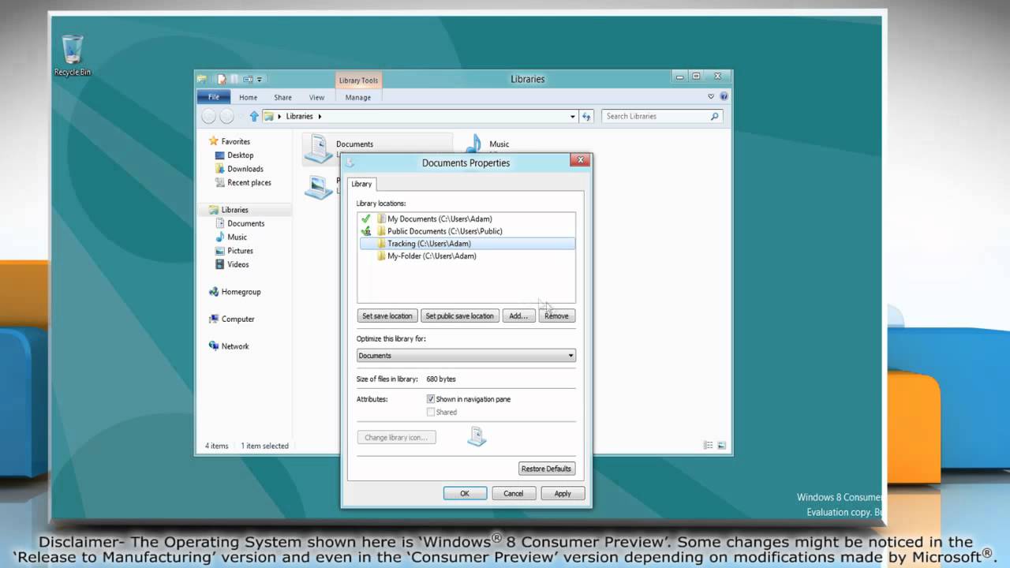
Task: Select Tracking (C:\Users\Adam) in library locations
Action: pos(467,244)
